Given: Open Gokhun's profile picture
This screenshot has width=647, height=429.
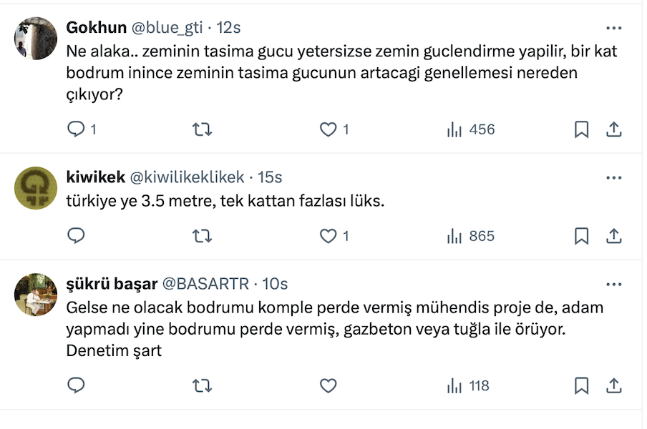Looking at the screenshot, I should click(36, 38).
